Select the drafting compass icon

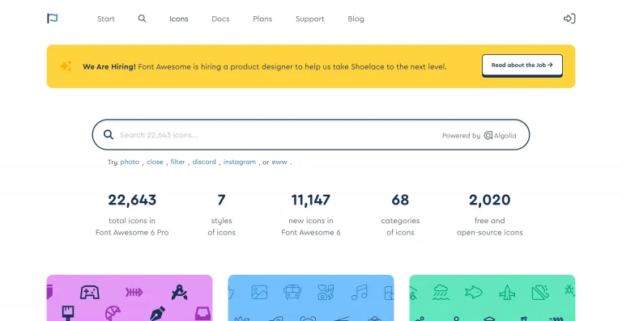tap(179, 293)
